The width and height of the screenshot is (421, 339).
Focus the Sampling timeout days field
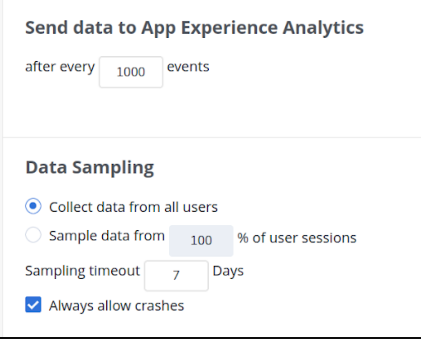176,275
